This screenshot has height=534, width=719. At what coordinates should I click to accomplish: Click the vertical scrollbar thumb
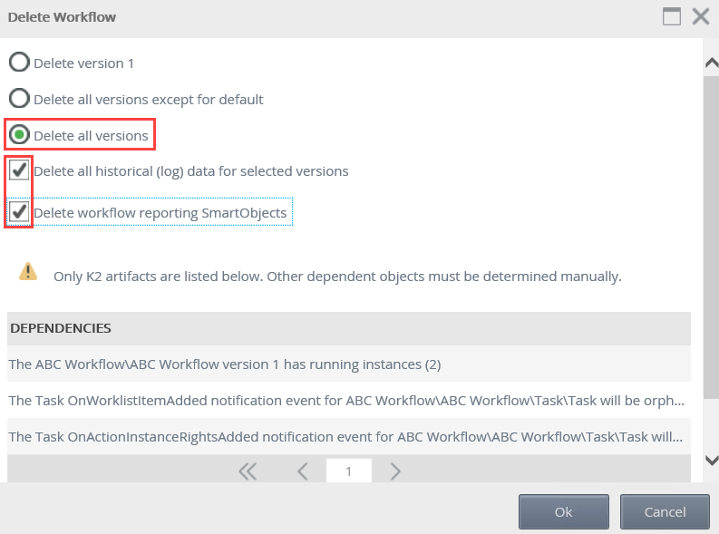point(712,236)
